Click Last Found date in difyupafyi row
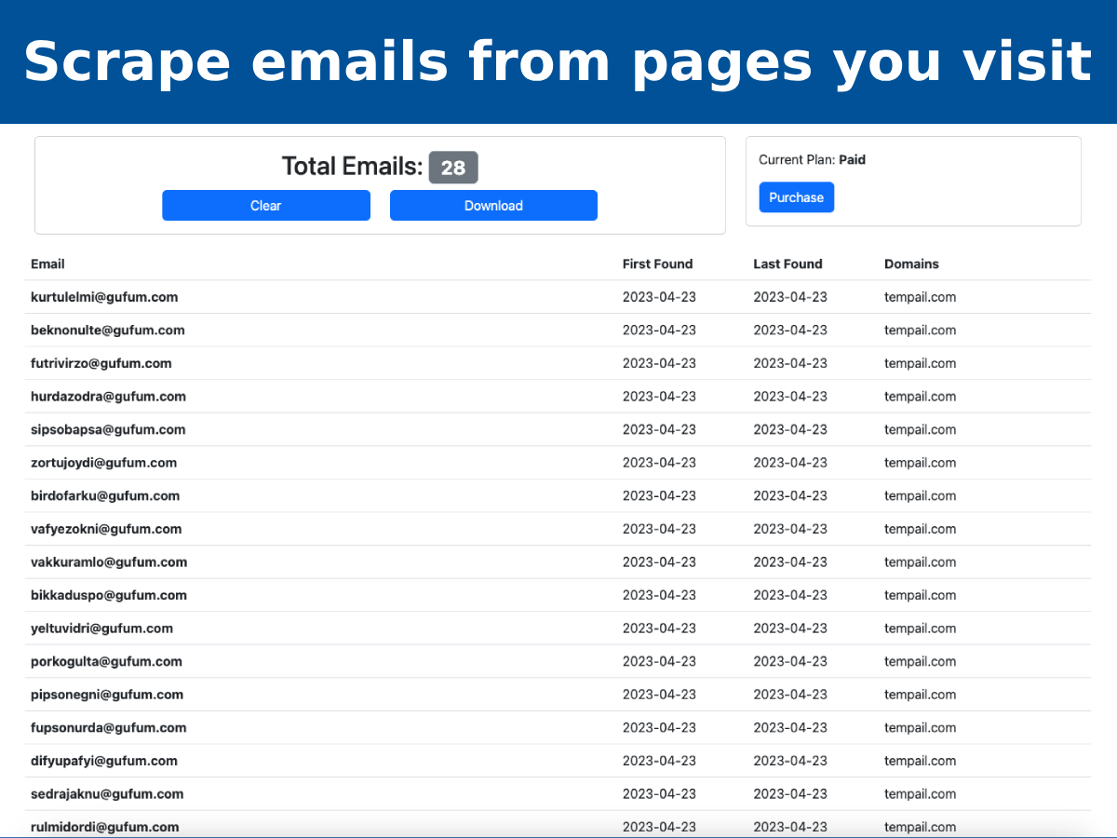Screen dimensions: 1117x838 tap(790, 761)
